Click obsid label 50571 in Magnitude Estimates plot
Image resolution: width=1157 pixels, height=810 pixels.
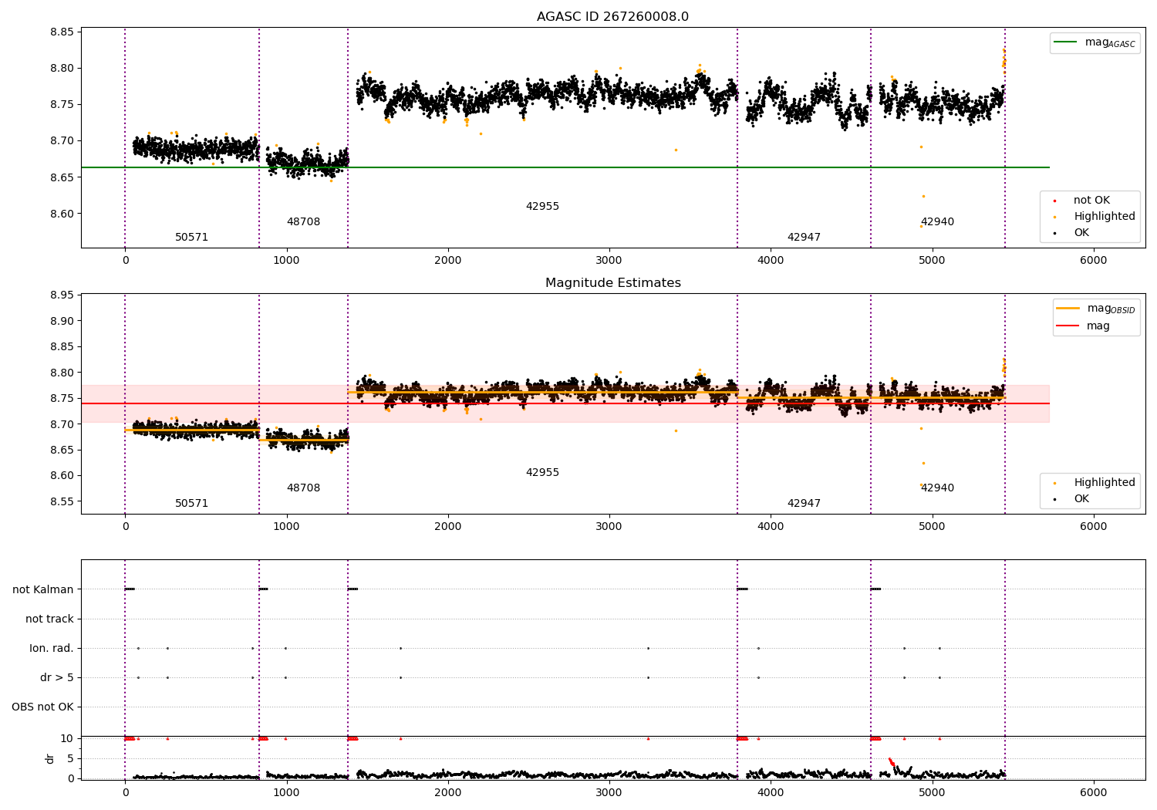191,504
